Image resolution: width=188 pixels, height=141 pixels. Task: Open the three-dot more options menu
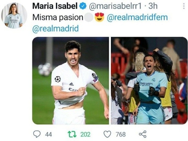tap(184, 6)
